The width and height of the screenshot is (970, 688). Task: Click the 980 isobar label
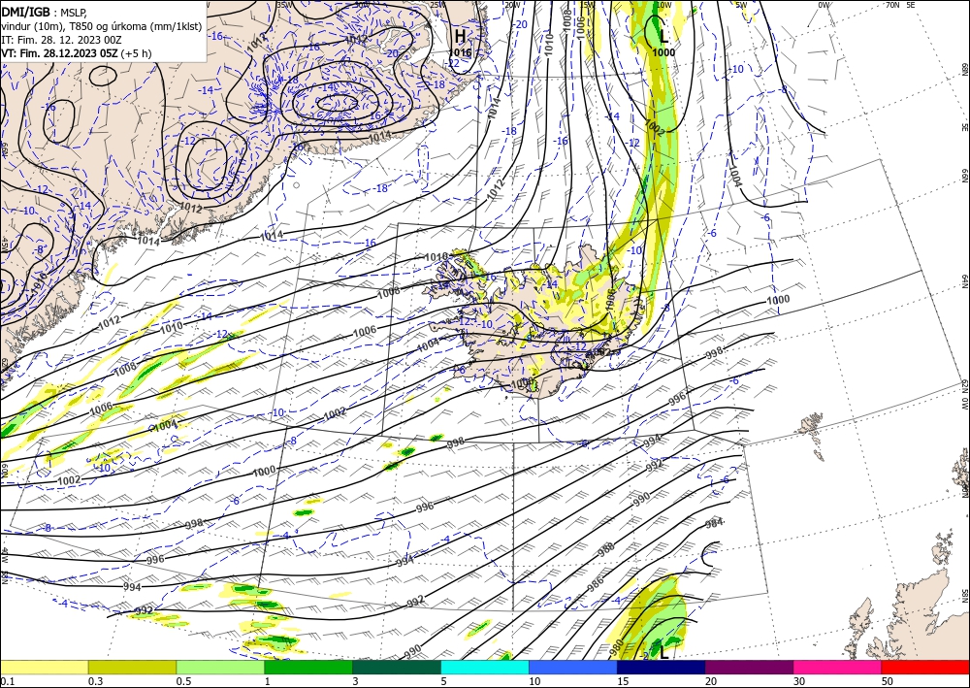point(617,647)
